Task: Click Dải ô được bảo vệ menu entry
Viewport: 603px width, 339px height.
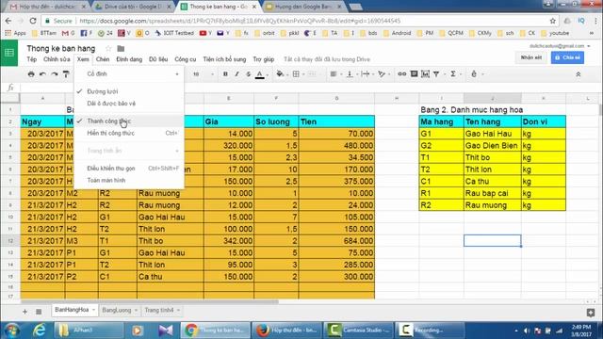Action: click(129, 104)
